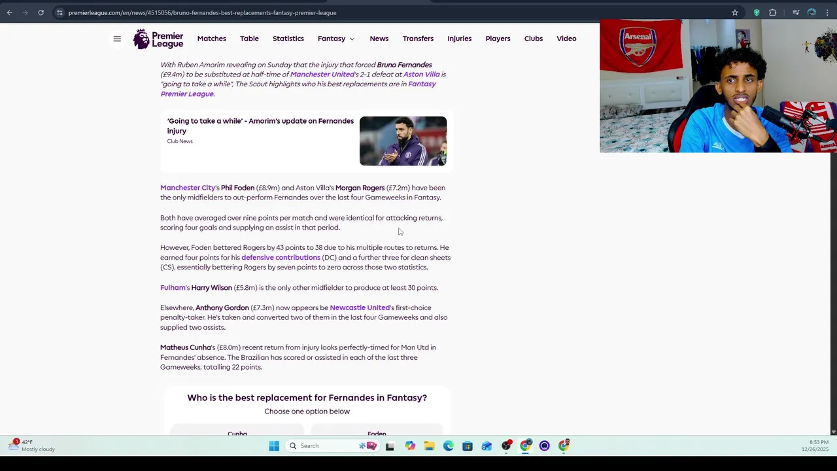Open the hamburger menu on Premier League site
Screen dimensions: 837x471
[x=117, y=39]
